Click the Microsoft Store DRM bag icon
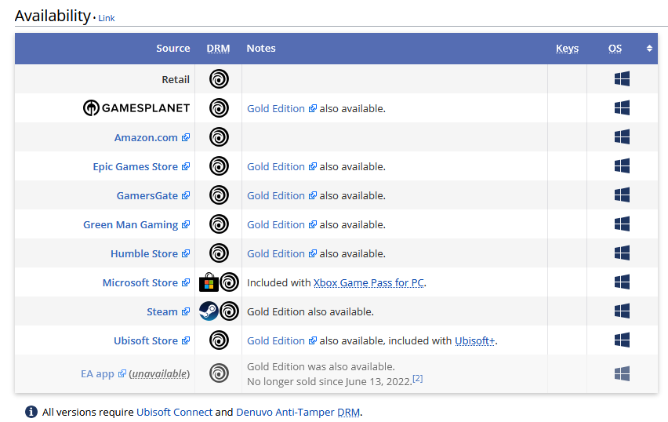This screenshot has width=668, height=422. (209, 282)
